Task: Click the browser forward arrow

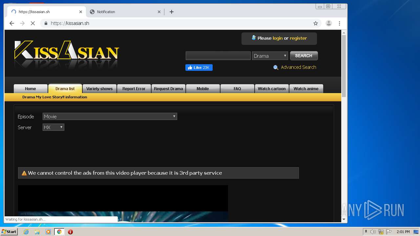Action: 22,23
